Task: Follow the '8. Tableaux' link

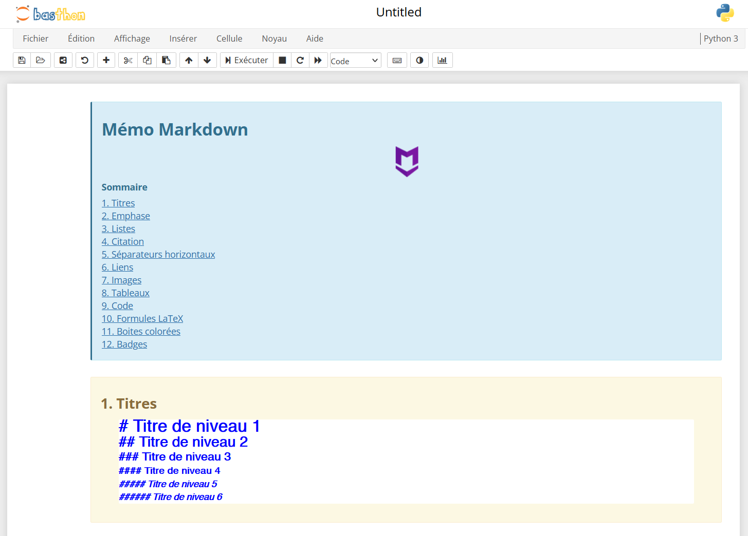Action: (x=125, y=293)
